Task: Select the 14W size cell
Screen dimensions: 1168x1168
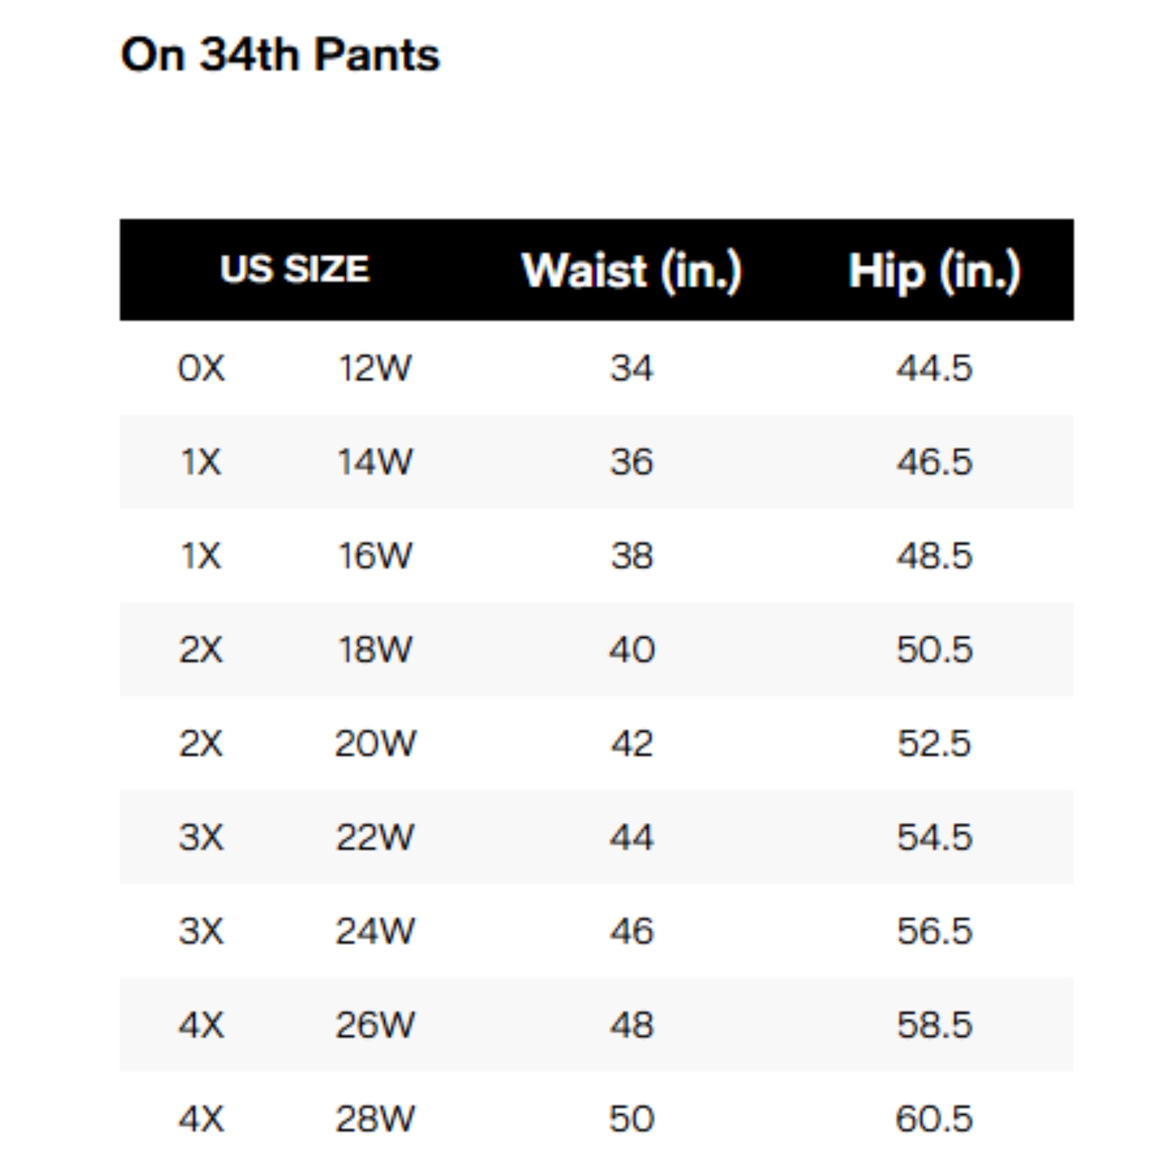Action: tap(375, 462)
